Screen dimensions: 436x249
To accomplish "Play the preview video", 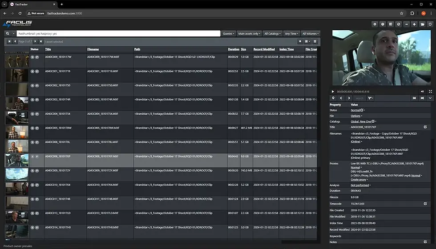I will tap(333, 92).
